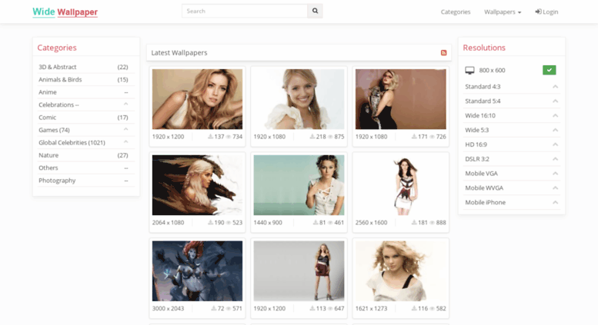
Task: Click the Resolutions panel heading
Action: click(484, 48)
